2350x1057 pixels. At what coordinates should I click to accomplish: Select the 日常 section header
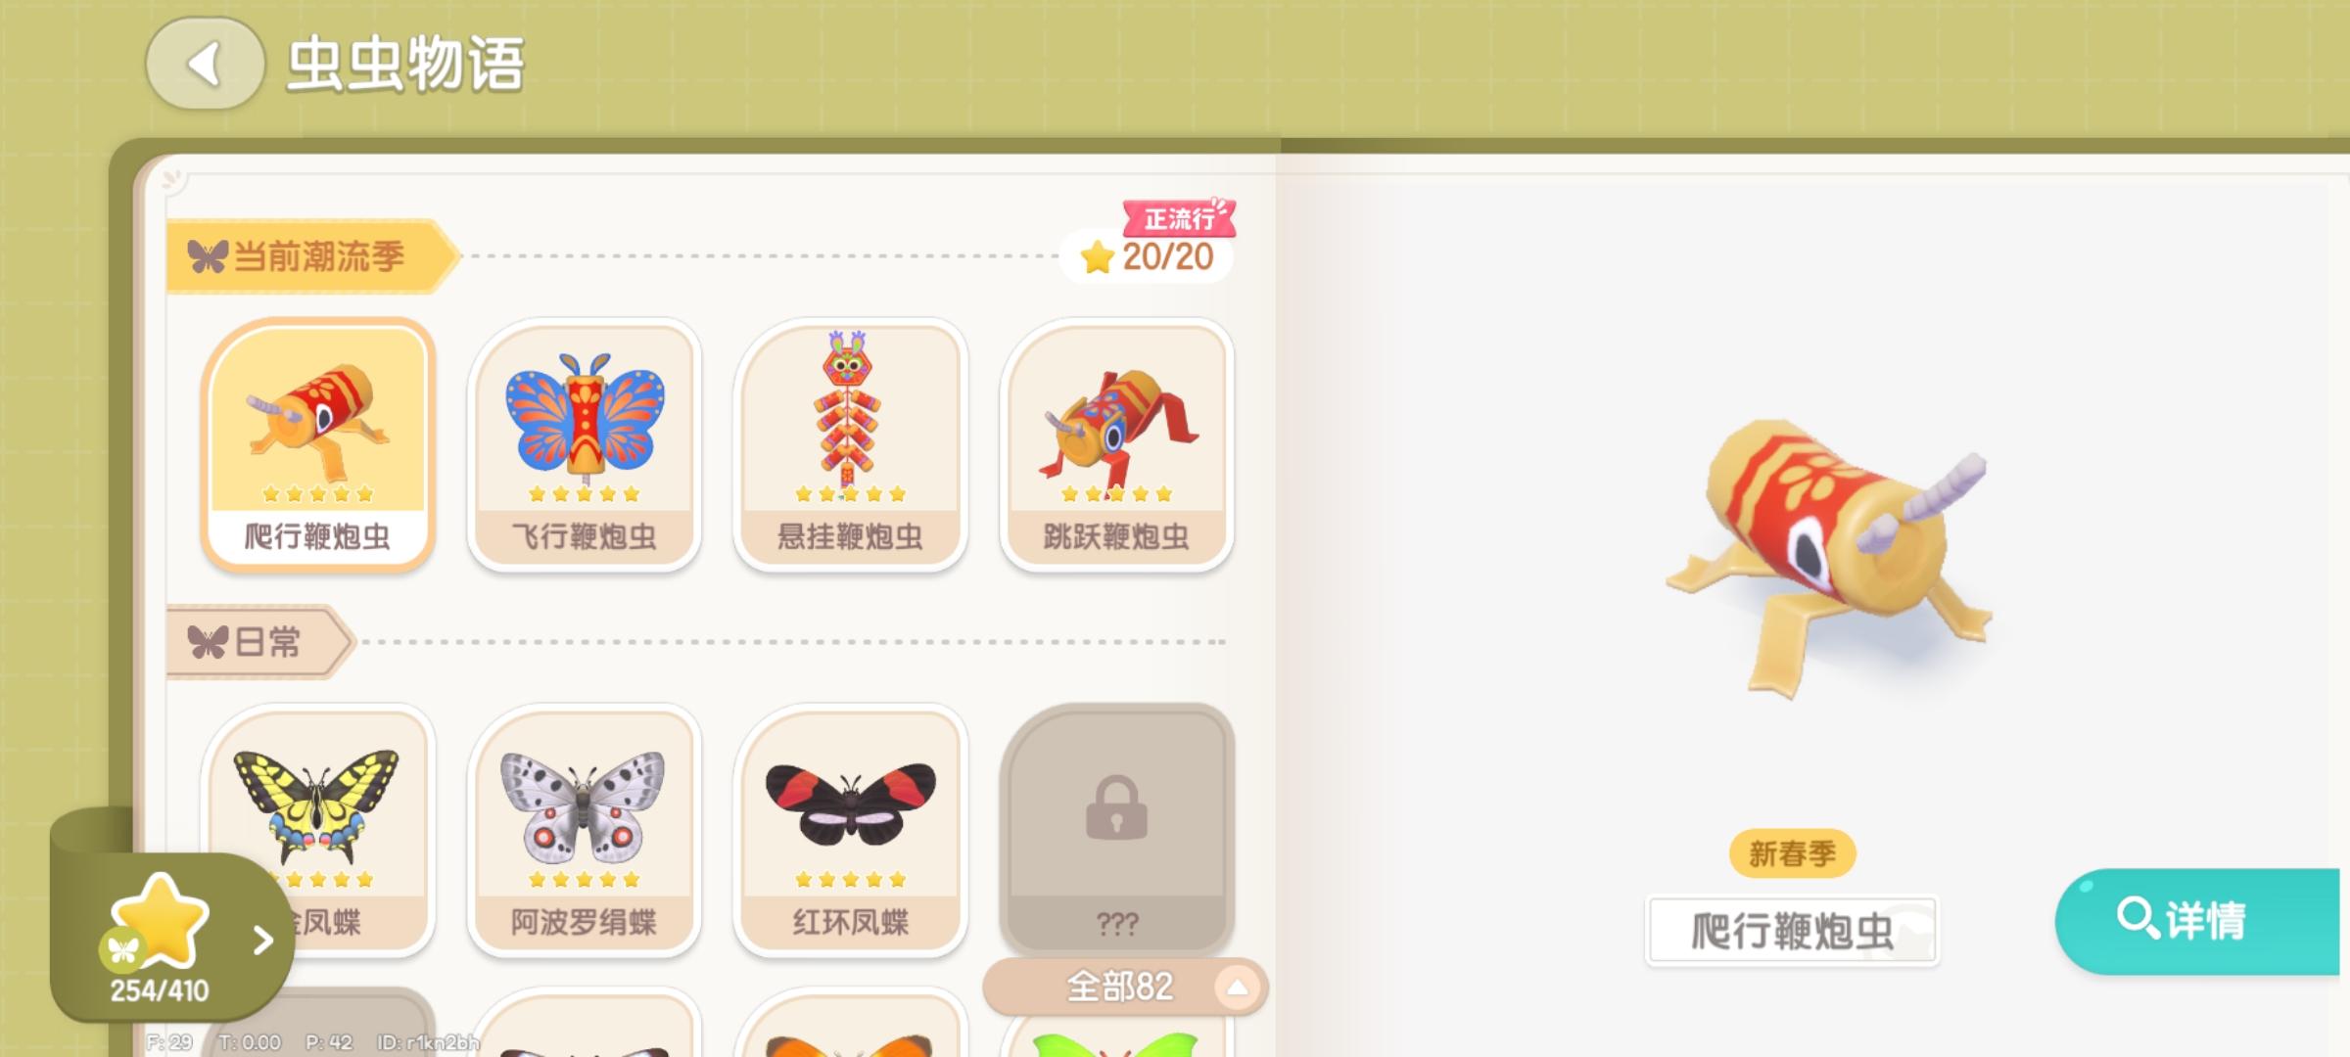click(x=259, y=642)
